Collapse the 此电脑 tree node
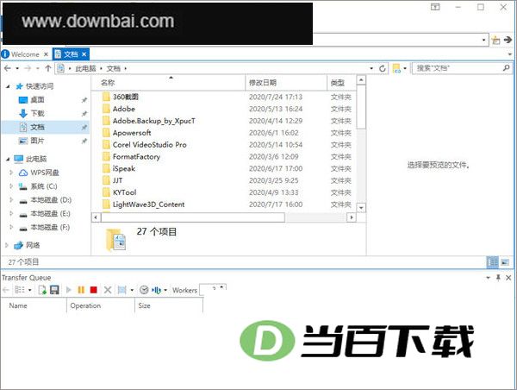The height and width of the screenshot is (390, 517). [8, 159]
